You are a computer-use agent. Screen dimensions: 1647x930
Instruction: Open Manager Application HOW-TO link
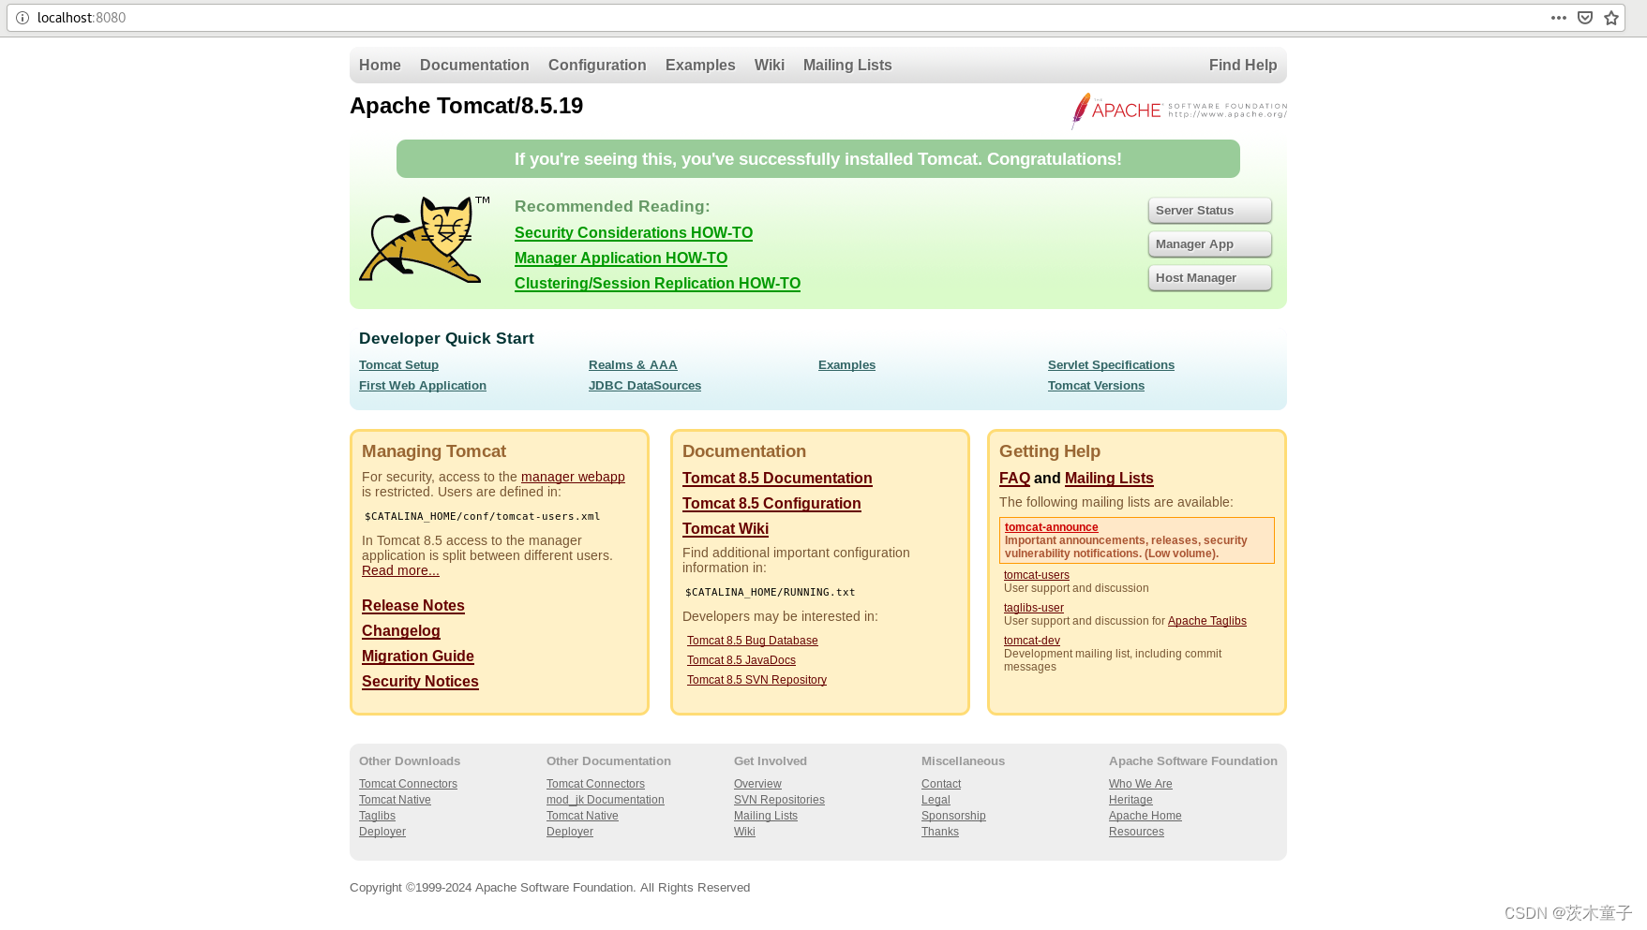621,258
